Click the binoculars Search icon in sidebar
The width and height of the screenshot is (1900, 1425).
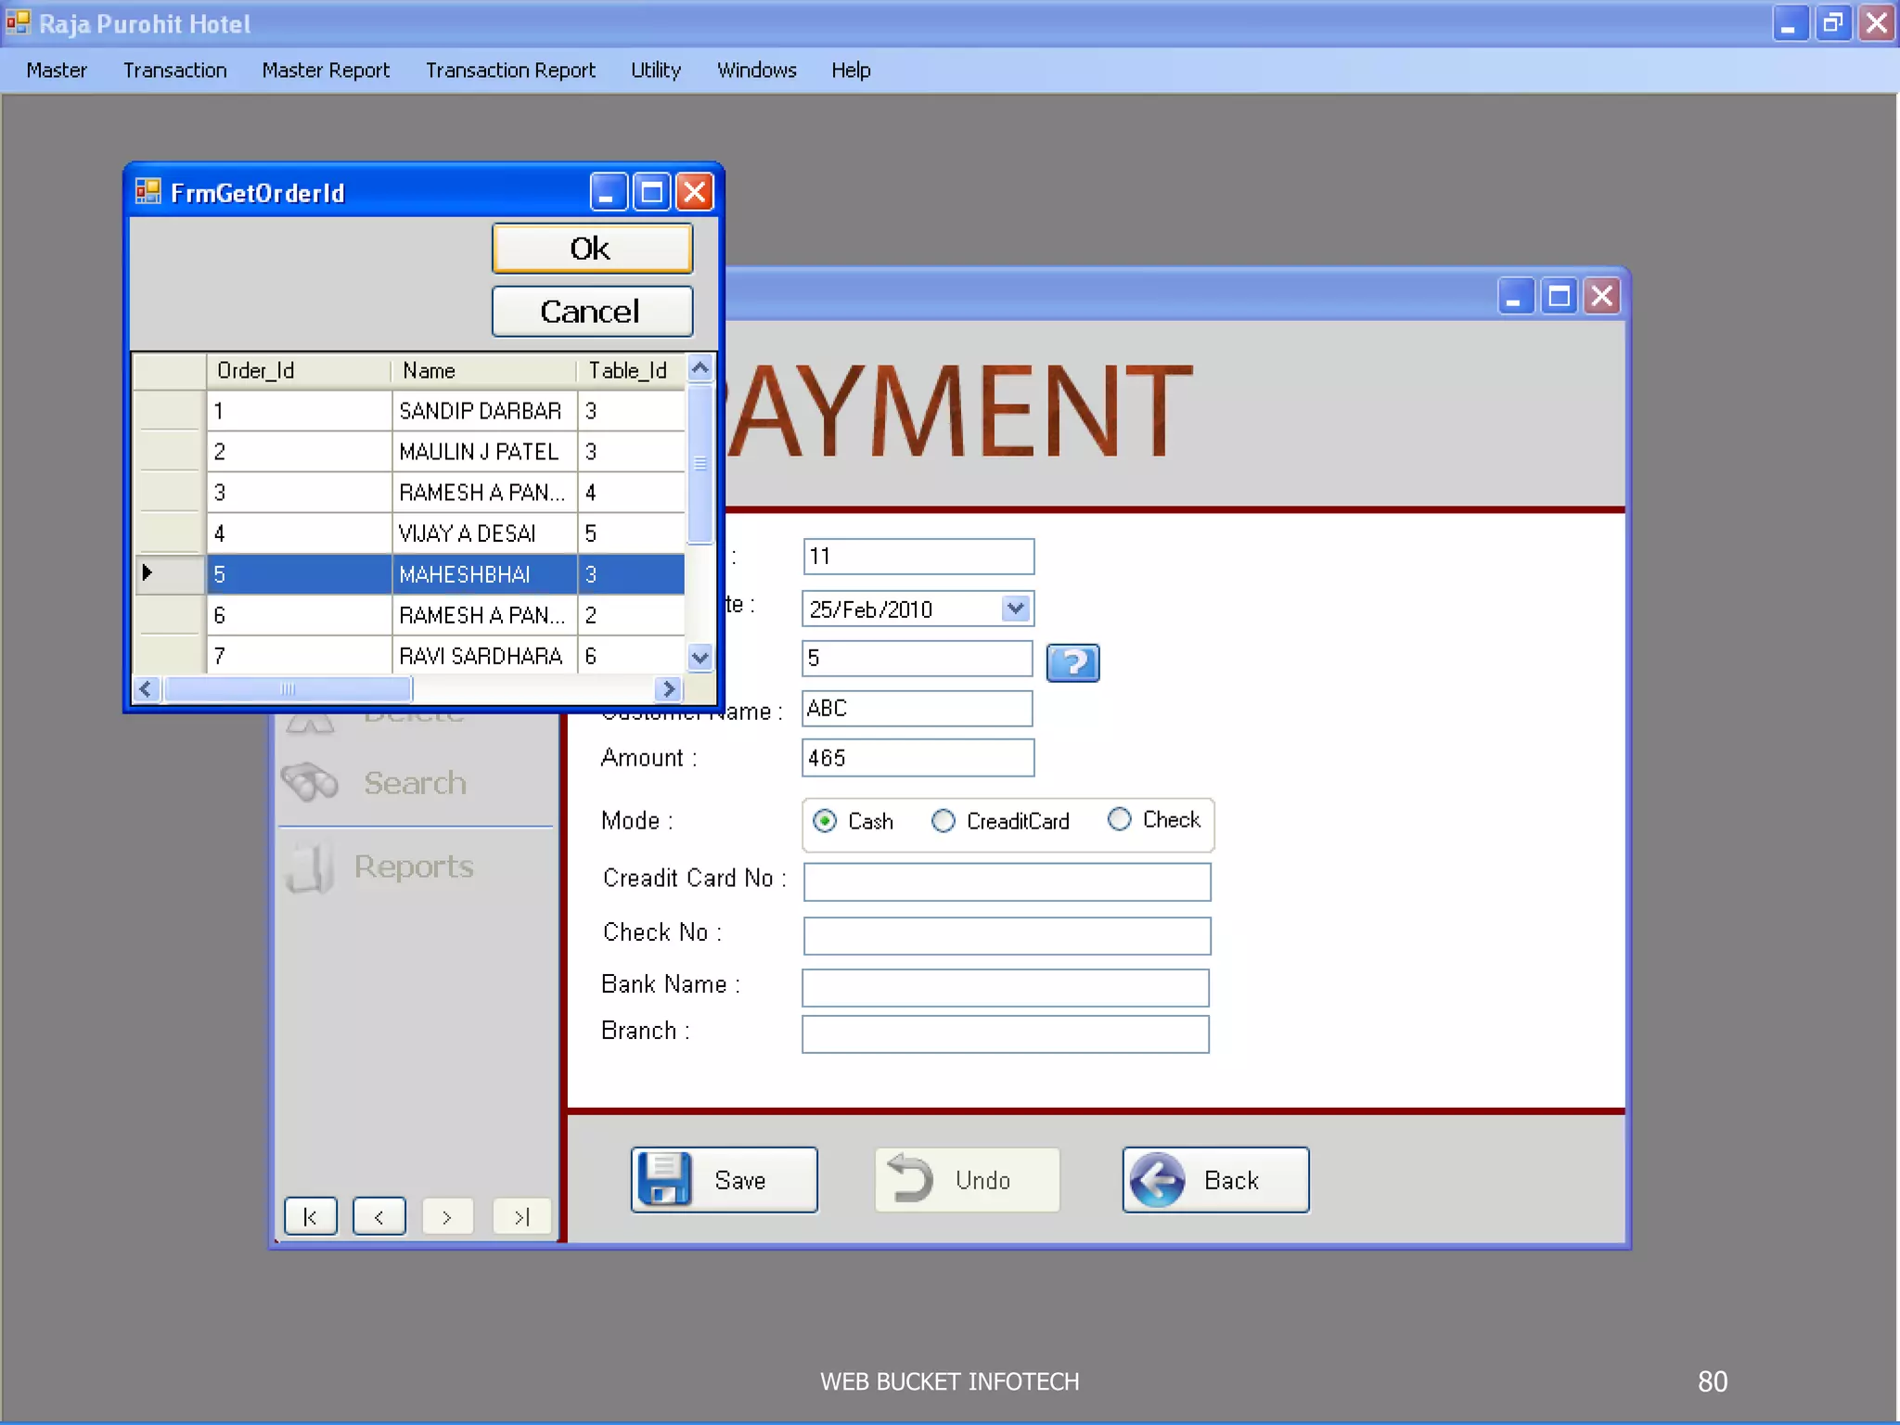[310, 782]
